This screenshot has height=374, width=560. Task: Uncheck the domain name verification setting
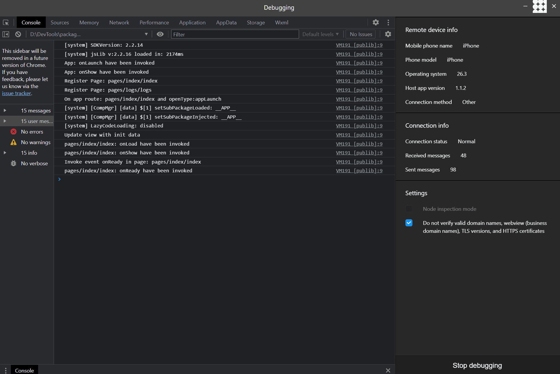pyautogui.click(x=409, y=223)
